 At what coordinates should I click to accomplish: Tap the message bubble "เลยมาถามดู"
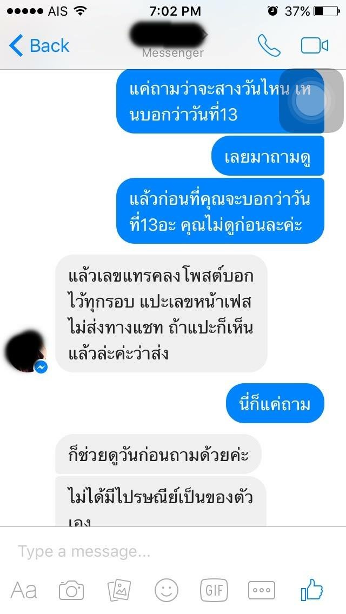coord(268,156)
